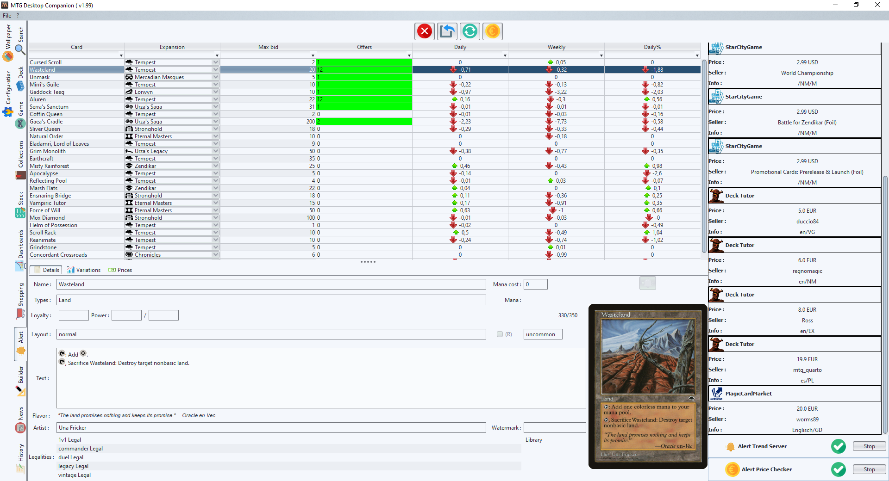Open the Builder sidebar icon

point(20,391)
